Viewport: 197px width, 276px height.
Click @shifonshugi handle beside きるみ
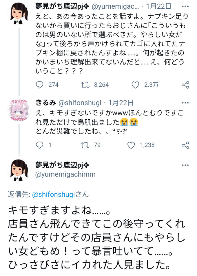click(80, 102)
